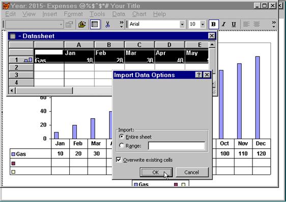Click the 'Jan' cell in the datasheet
This screenshot has width=286, height=202.
click(x=79, y=53)
